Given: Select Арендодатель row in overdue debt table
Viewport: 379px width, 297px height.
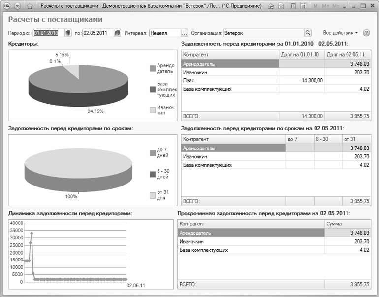Looking at the screenshot, I should click(x=274, y=233).
